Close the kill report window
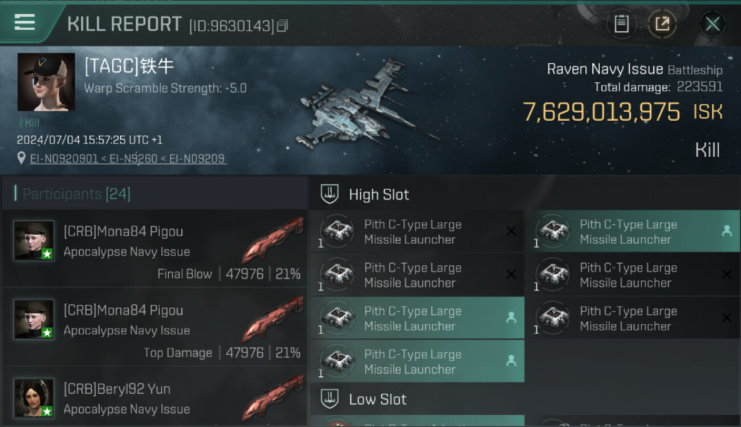741x427 pixels. [x=712, y=24]
